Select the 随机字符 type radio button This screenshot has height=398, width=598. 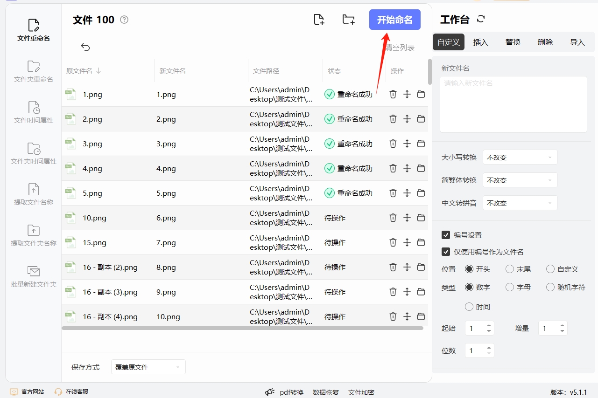tap(550, 287)
